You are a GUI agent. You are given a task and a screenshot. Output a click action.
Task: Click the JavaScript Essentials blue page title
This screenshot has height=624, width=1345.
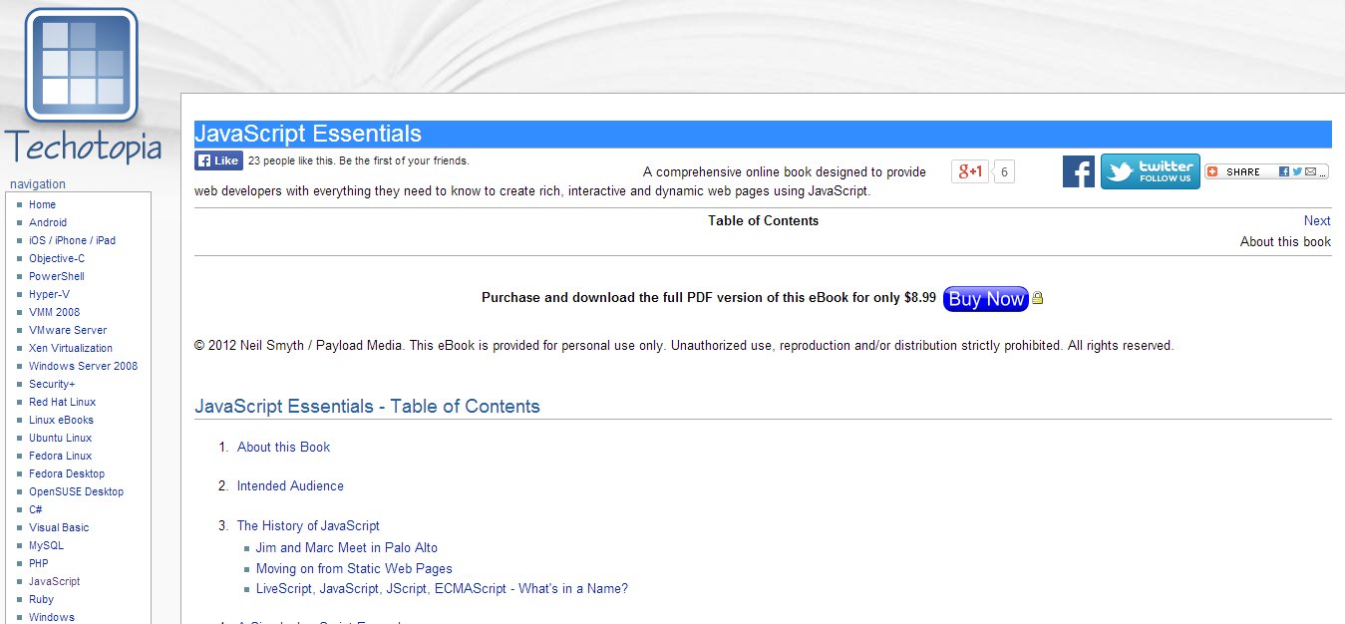pyautogui.click(x=308, y=135)
